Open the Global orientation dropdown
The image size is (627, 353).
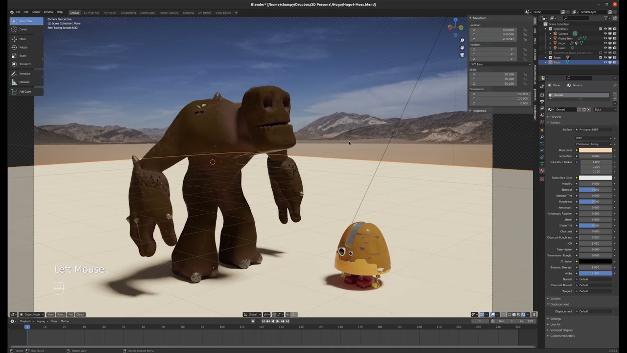pyautogui.click(x=252, y=314)
